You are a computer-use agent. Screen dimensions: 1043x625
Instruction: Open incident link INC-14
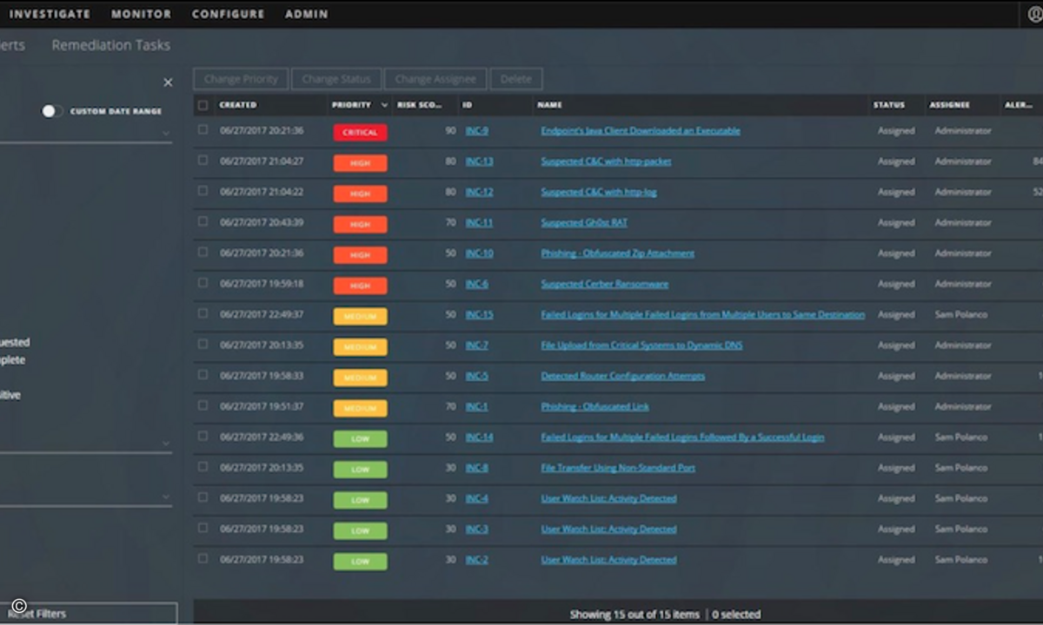[x=479, y=437]
